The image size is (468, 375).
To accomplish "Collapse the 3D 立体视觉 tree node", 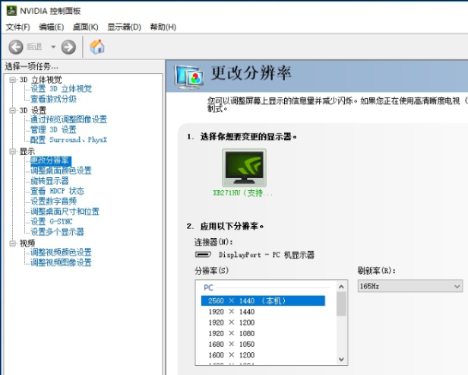I will pyautogui.click(x=12, y=80).
